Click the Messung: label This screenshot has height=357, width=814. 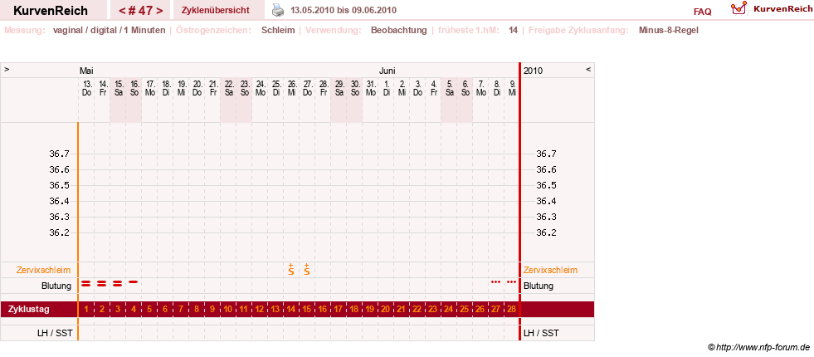[24, 30]
